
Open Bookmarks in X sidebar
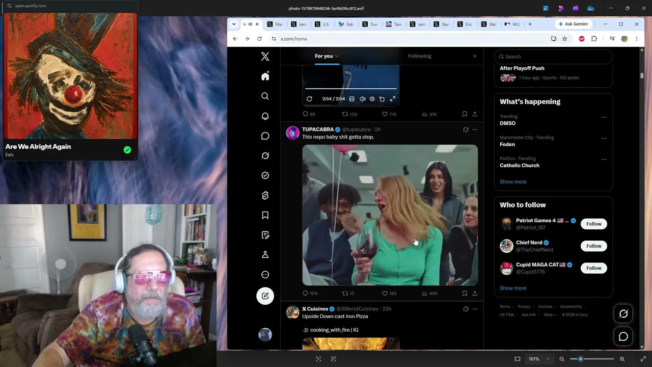click(x=265, y=215)
